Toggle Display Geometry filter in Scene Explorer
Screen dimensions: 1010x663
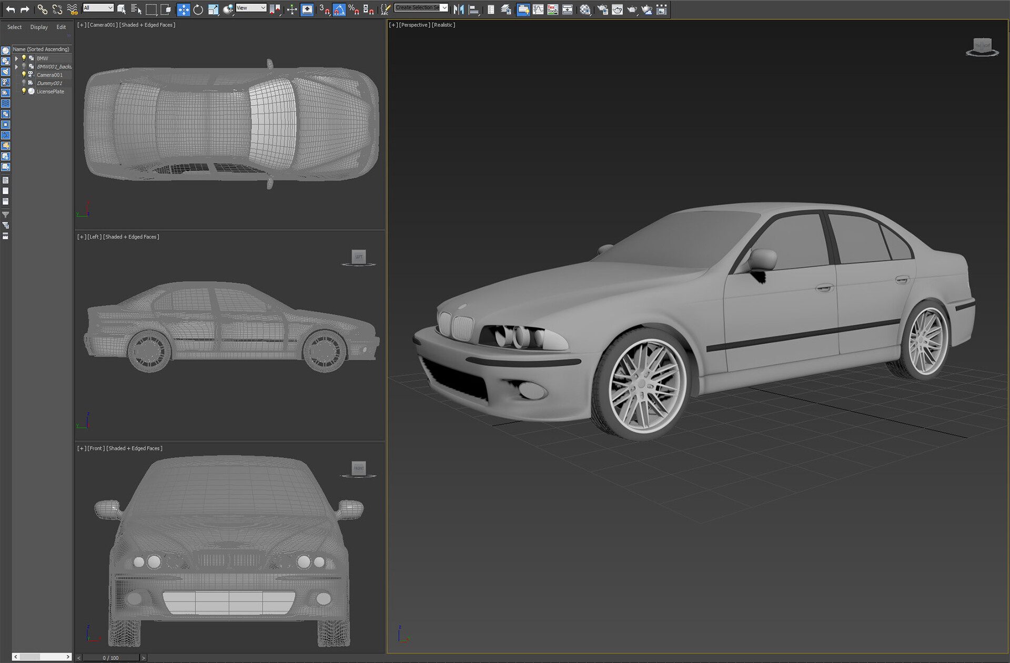tap(6, 50)
